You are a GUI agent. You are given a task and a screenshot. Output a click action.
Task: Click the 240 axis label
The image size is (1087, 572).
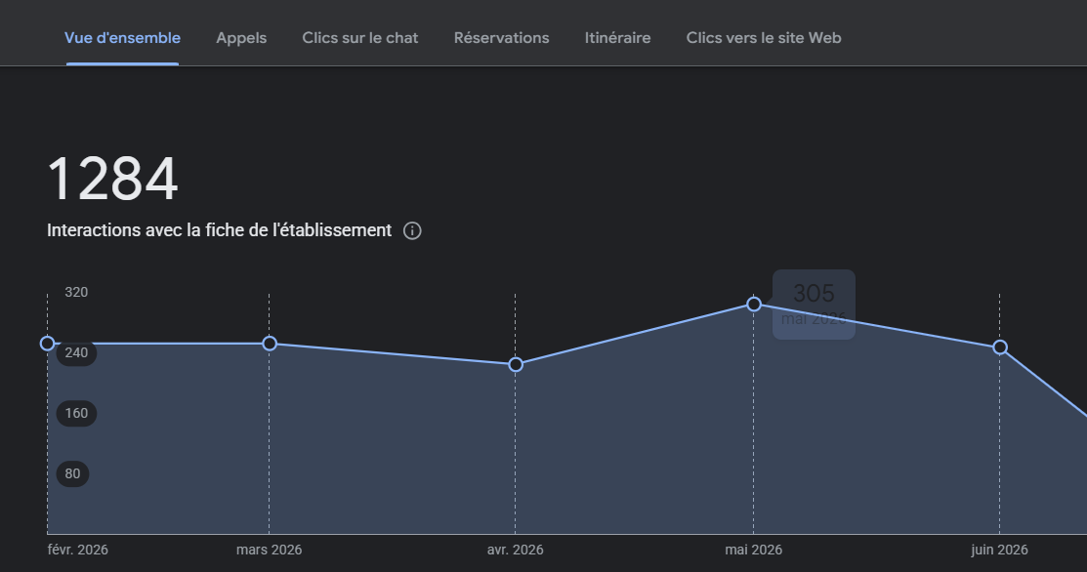pos(76,353)
